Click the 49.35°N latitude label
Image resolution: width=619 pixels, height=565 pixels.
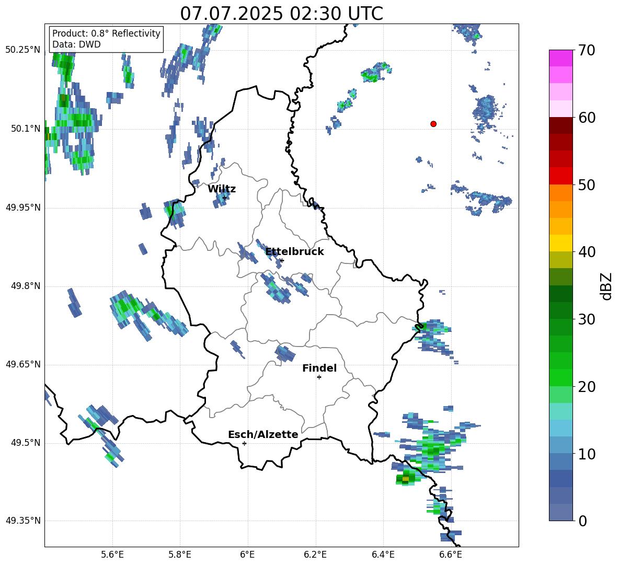[23, 521]
